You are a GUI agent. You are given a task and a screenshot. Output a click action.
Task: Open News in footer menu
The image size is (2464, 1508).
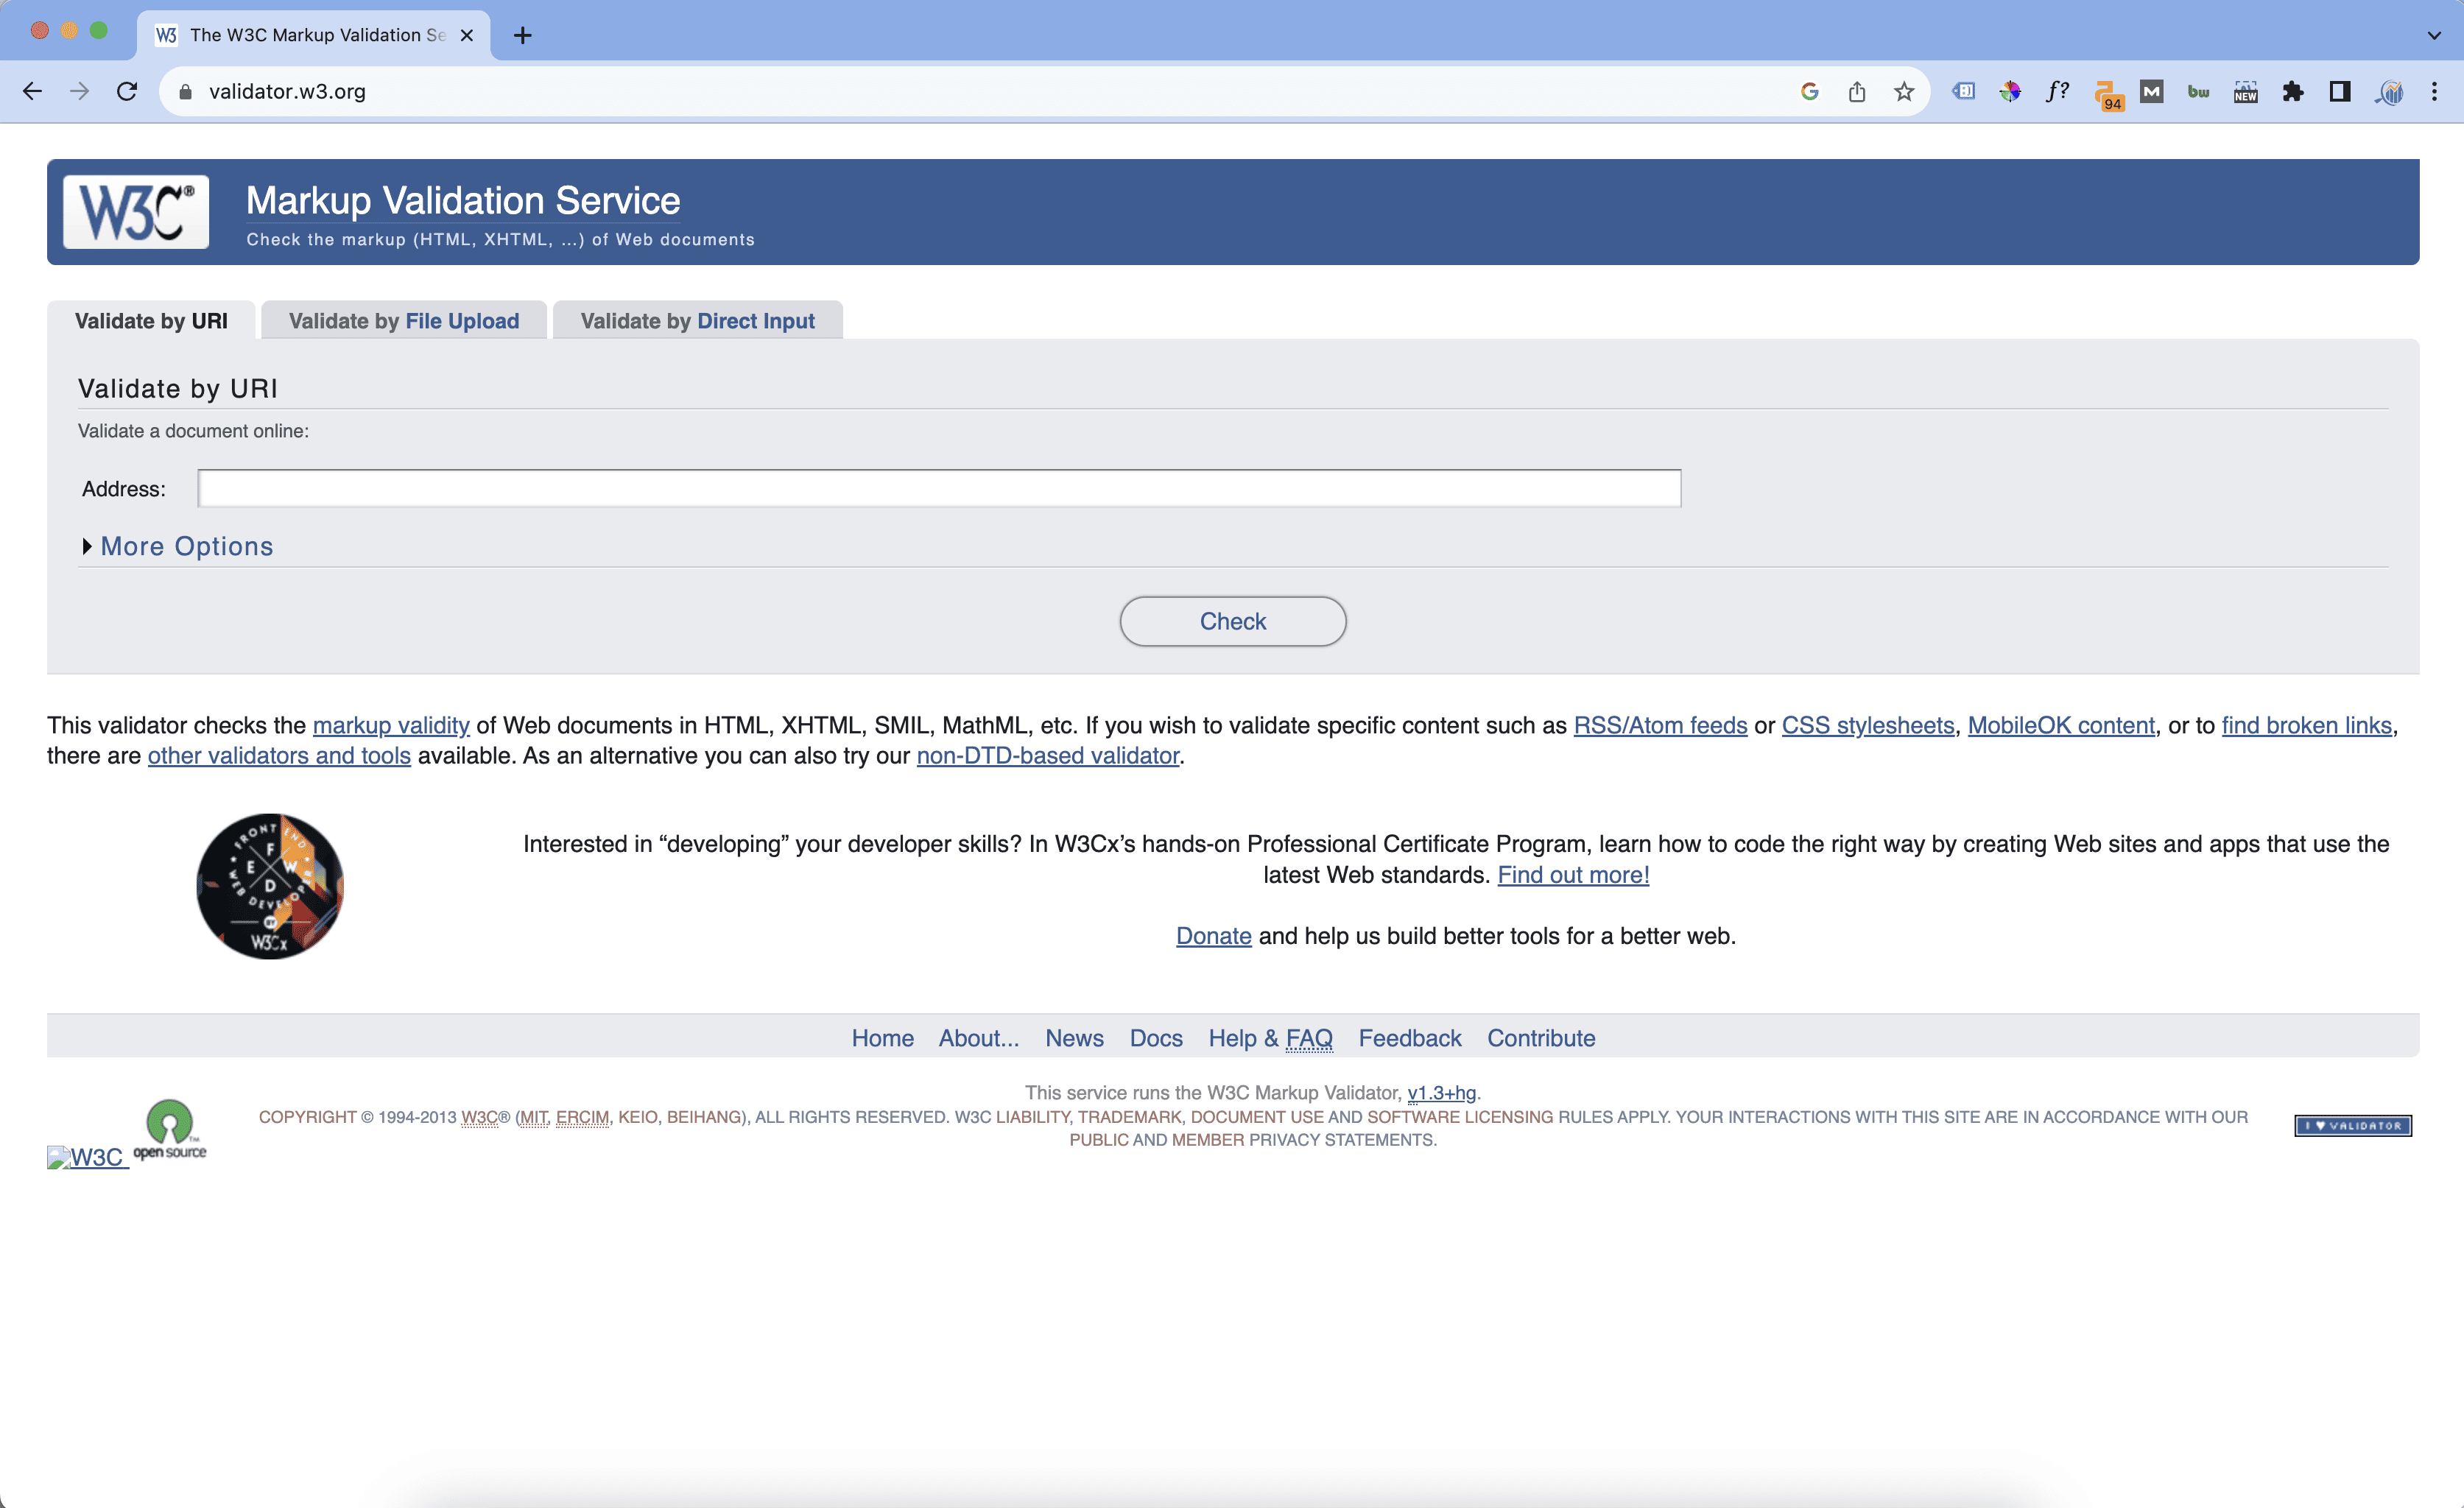tap(1075, 1038)
